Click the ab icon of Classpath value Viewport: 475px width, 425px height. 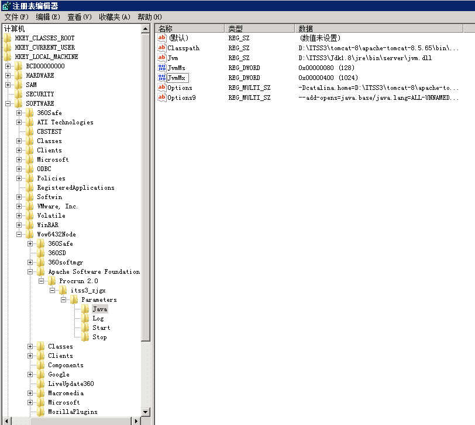(x=162, y=48)
